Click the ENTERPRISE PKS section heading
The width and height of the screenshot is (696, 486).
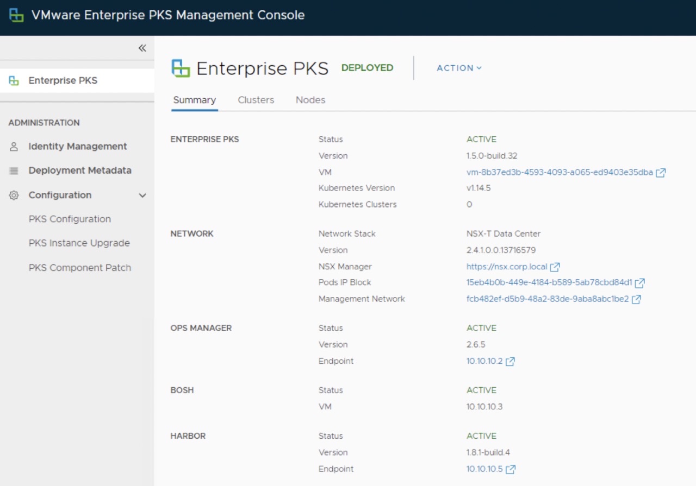coord(204,139)
